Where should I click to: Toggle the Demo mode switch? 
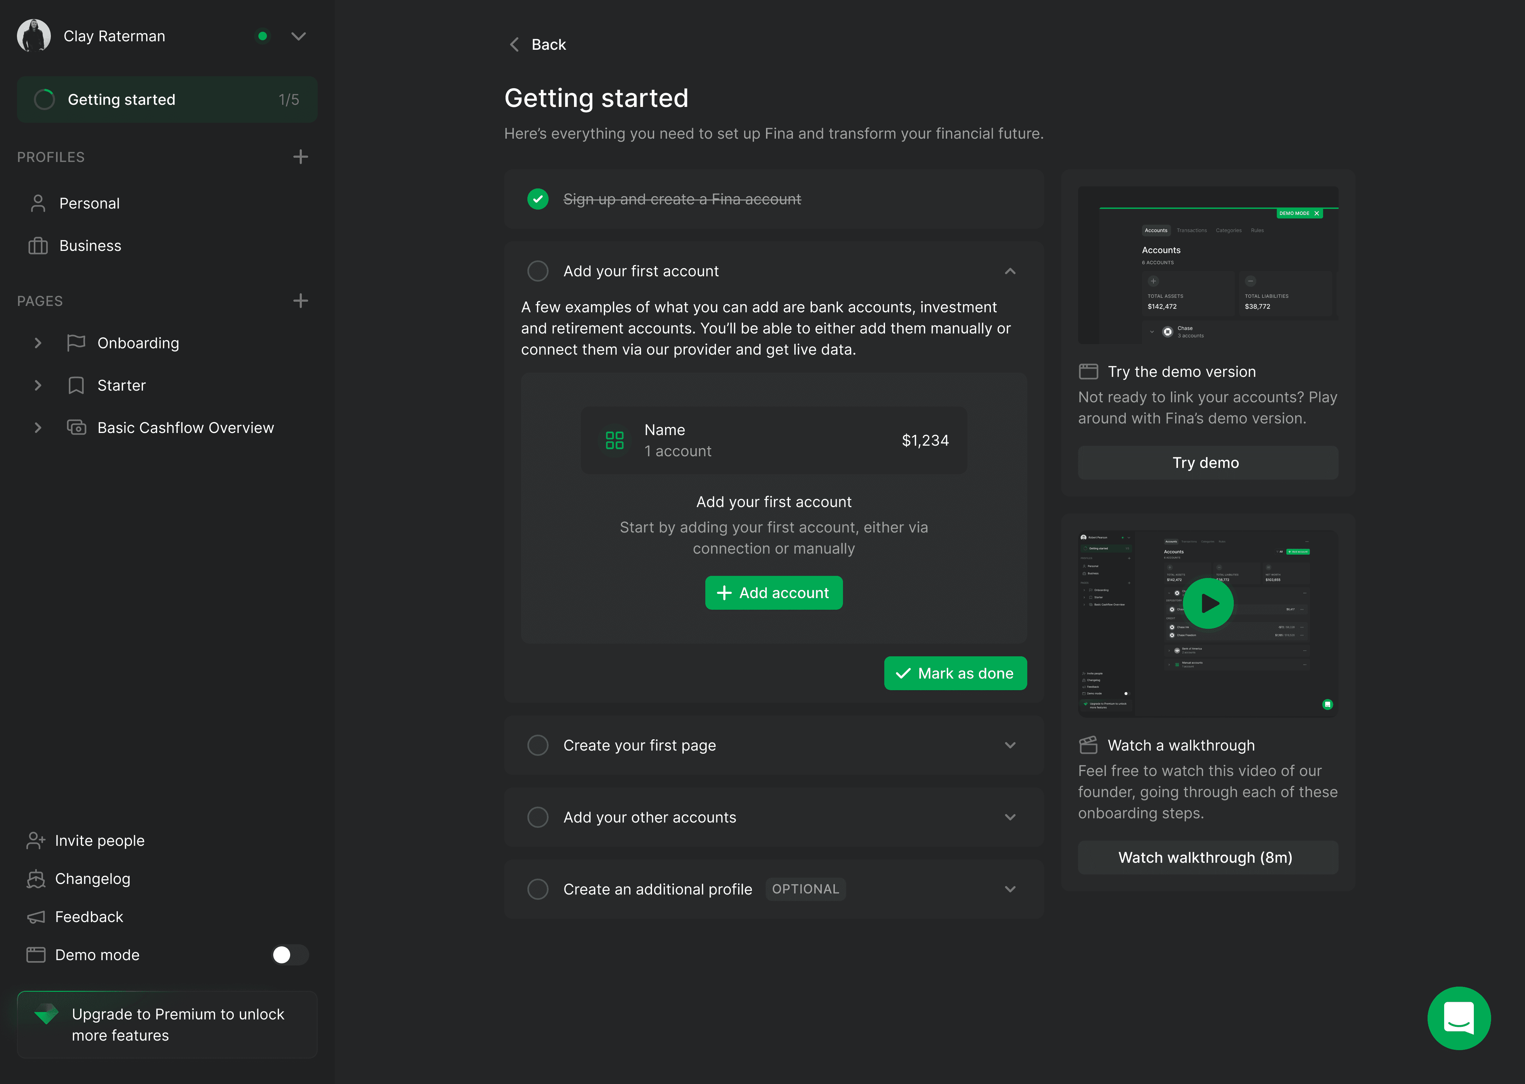(290, 954)
